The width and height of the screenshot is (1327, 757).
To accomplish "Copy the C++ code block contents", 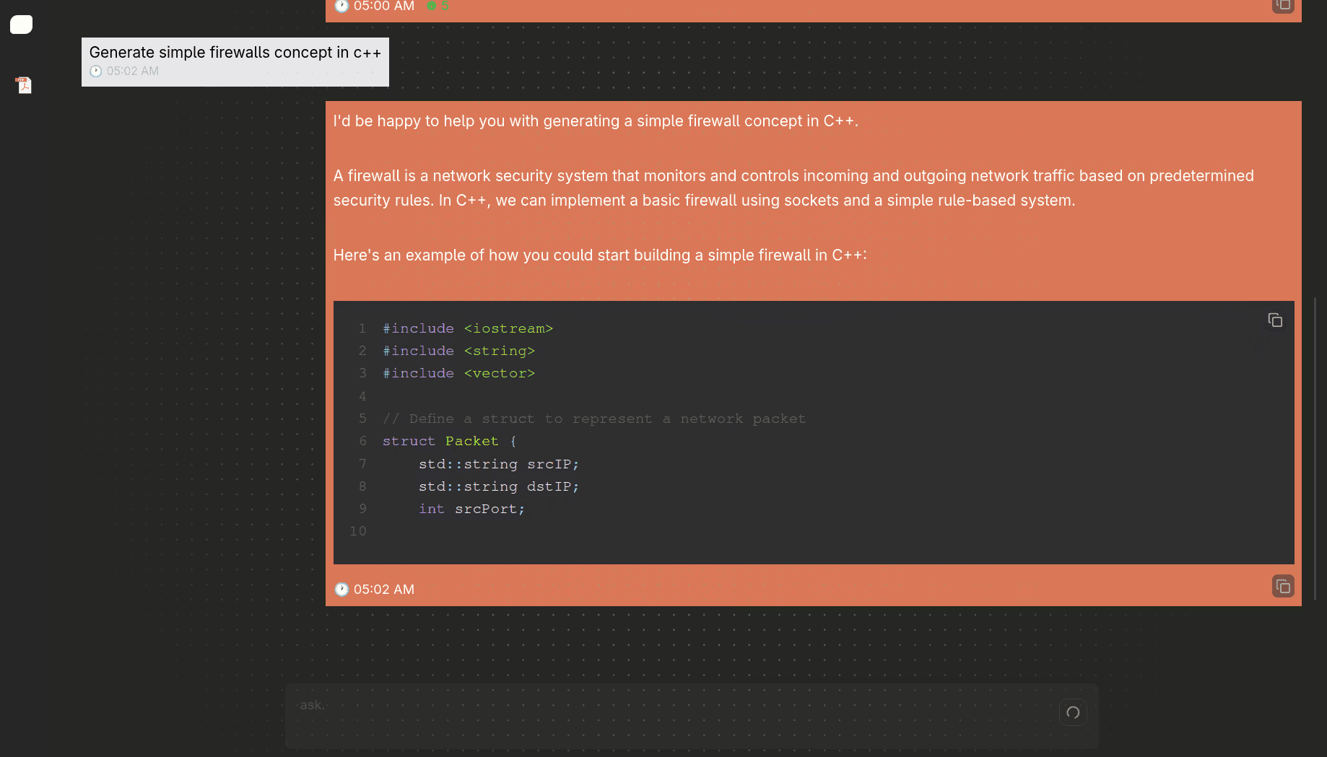I will point(1275,320).
